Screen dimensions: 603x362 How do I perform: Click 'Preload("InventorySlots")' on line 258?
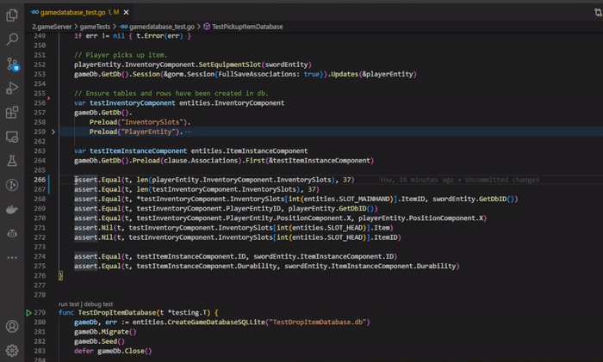pyautogui.click(x=138, y=122)
